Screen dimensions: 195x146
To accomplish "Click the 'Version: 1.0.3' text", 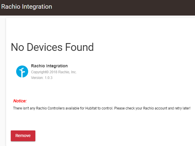I will click(x=42, y=78).
